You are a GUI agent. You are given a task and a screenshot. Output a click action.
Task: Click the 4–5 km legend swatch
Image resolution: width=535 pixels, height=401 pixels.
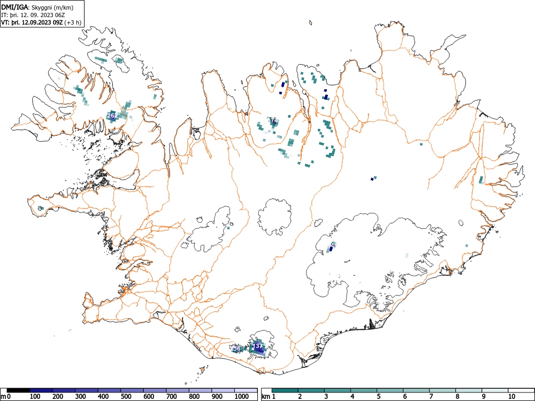tap(364, 390)
